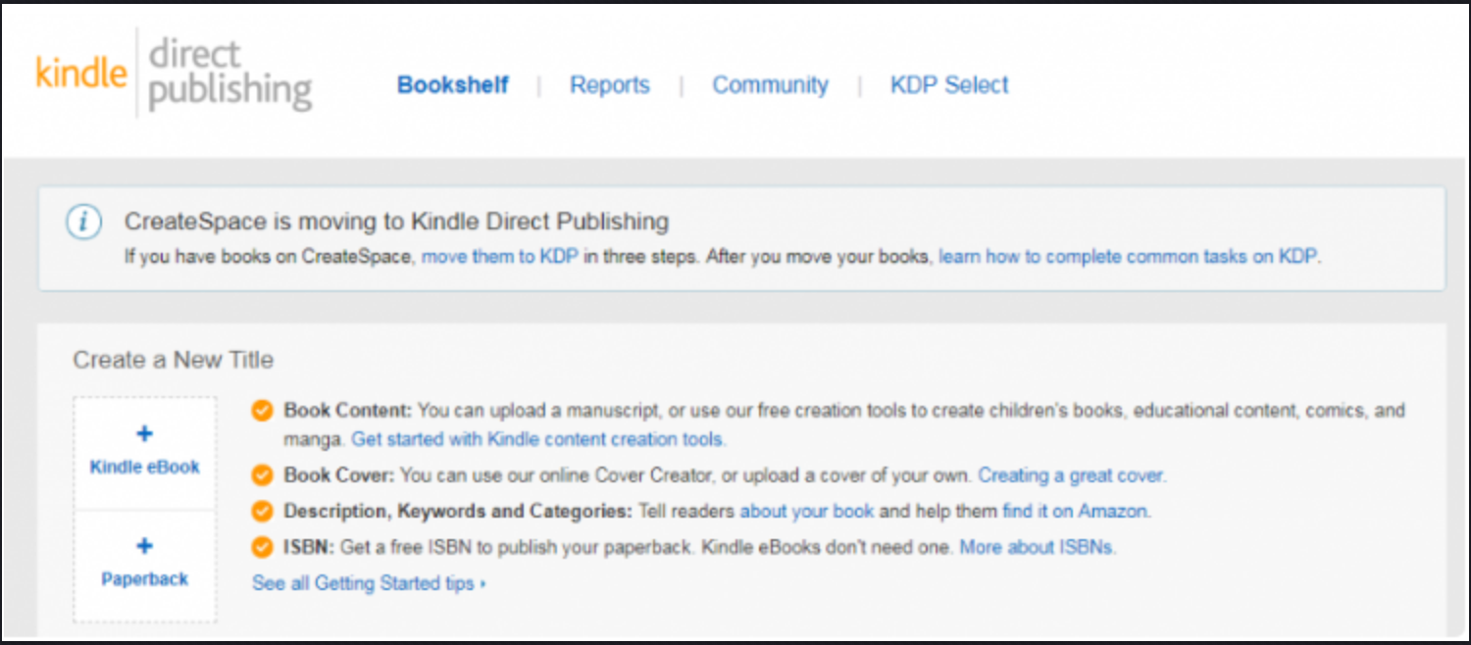Image resolution: width=1471 pixels, height=645 pixels.
Task: Click the orange checkmark beside Description, Keywords and Categories
Action: pos(262,512)
